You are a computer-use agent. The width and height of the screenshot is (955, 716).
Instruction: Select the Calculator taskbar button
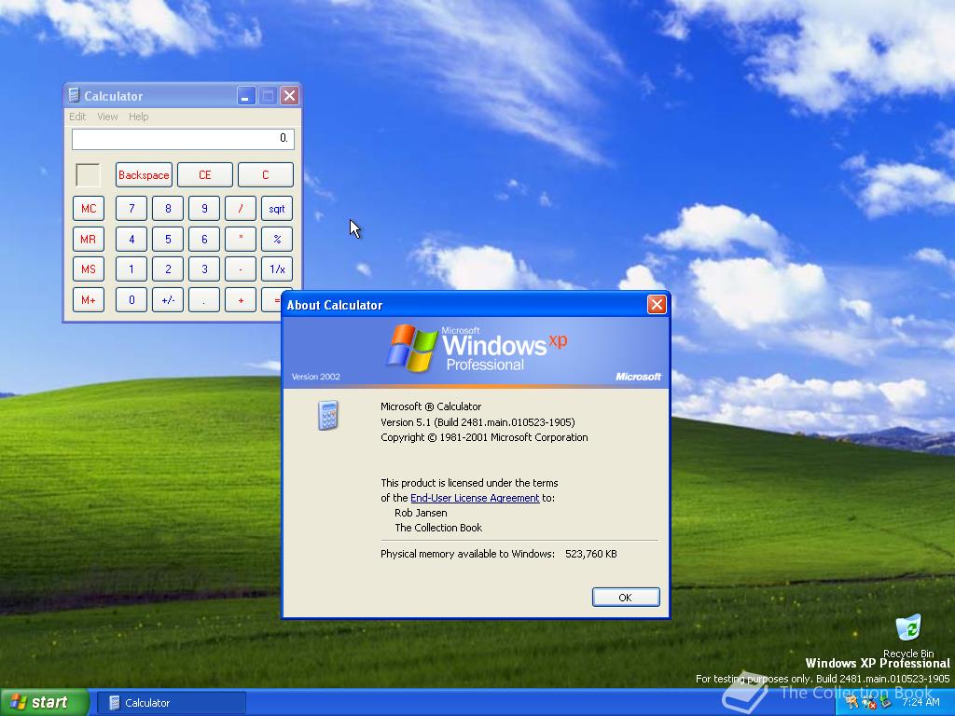[x=172, y=703]
